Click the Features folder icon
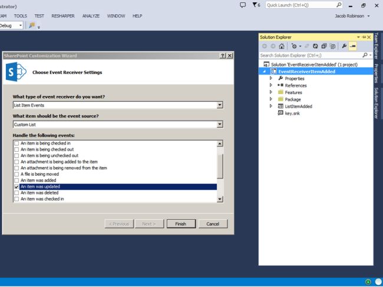This screenshot has height=287, width=383. click(280, 92)
